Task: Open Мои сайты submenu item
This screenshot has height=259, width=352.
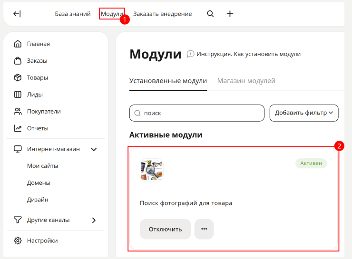Action: pos(43,166)
